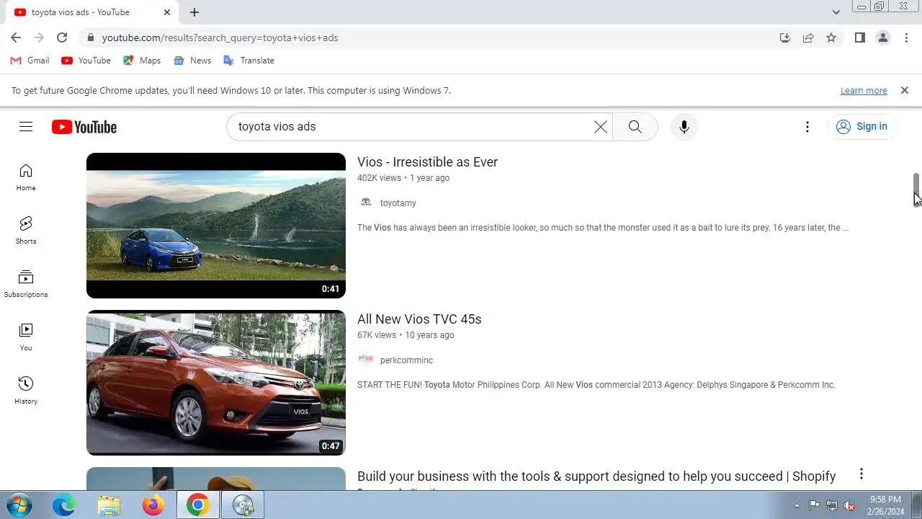
Task: Play the All New Vios TVC thumbnail
Action: (216, 383)
